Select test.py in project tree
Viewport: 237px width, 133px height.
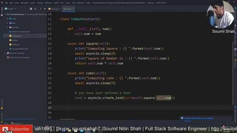coord(15,40)
